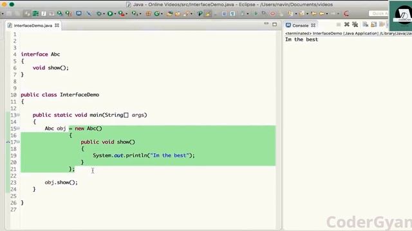Open the Run button dropdown arrow
This screenshot has width=412, height=231.
(115, 13)
